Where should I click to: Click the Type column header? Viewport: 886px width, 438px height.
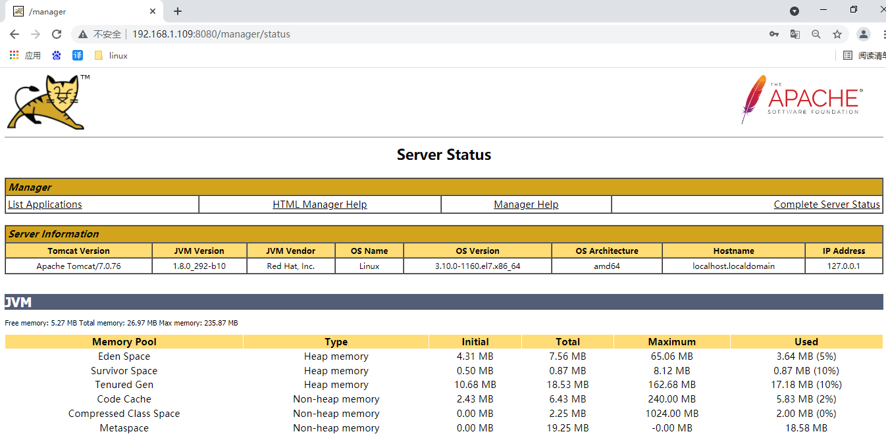tap(336, 342)
